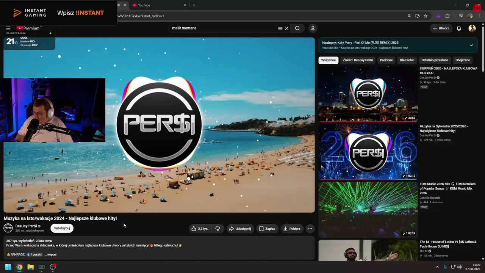Screen dimensions: 485x273
Task: Select the Podobne filter chip
Action: tap(386, 60)
